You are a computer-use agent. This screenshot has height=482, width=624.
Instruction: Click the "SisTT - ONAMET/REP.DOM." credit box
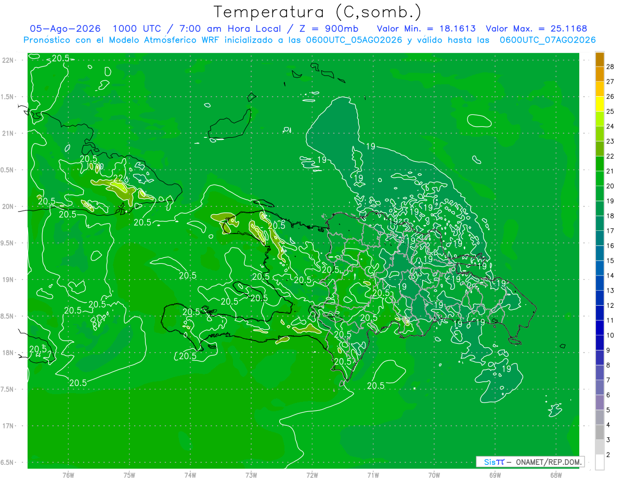tap(530, 462)
